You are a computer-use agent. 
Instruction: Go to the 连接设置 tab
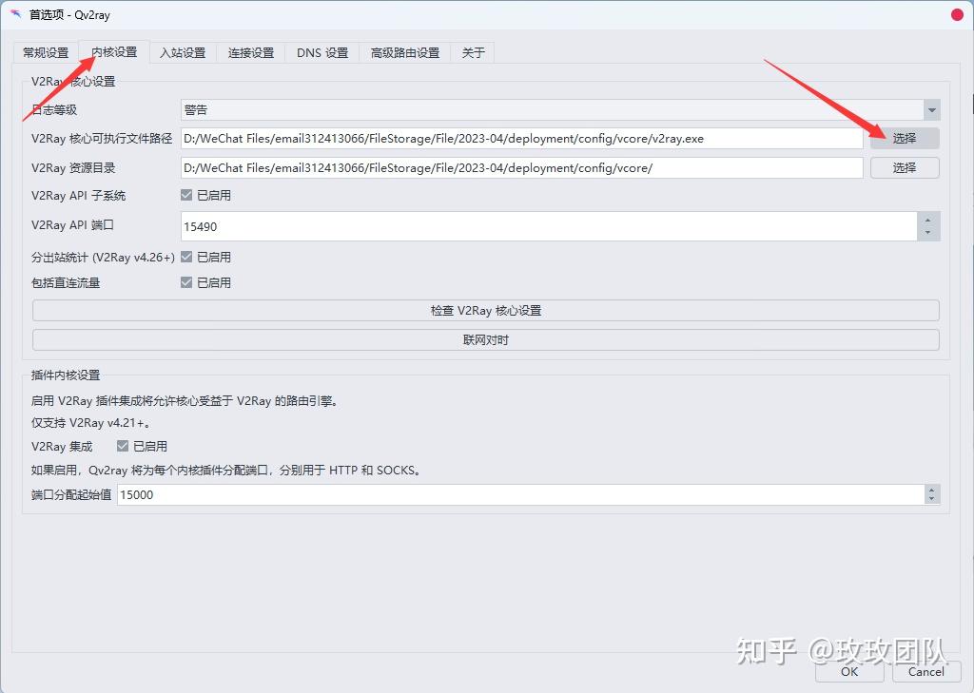(251, 53)
